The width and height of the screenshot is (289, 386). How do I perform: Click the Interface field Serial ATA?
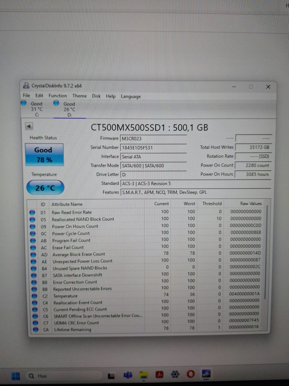(153, 157)
